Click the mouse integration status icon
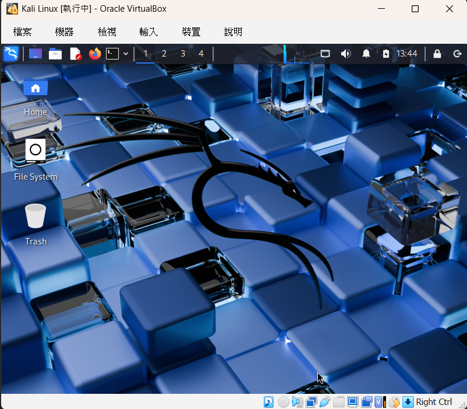 point(395,402)
